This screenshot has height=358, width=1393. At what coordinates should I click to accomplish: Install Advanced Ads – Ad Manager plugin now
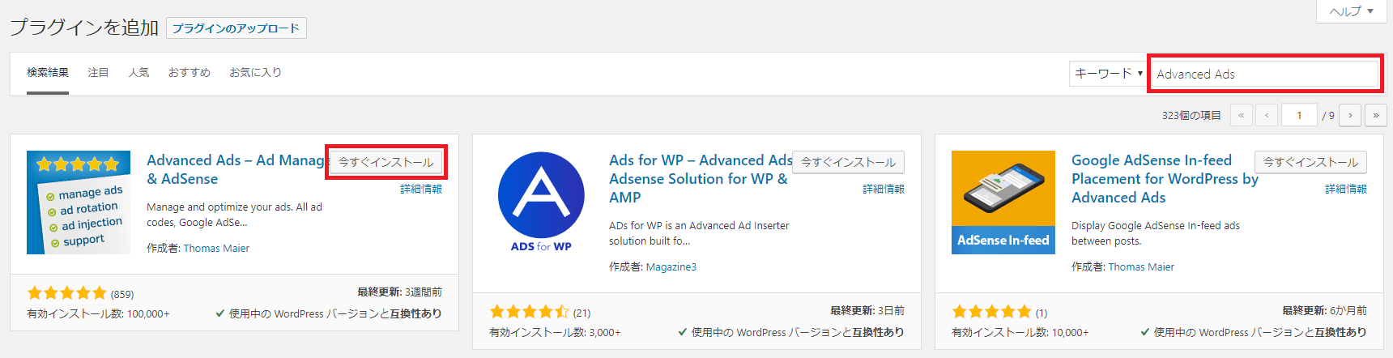click(x=386, y=162)
